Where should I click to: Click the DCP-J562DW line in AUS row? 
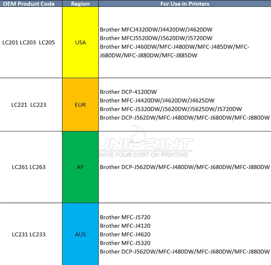point(185,251)
